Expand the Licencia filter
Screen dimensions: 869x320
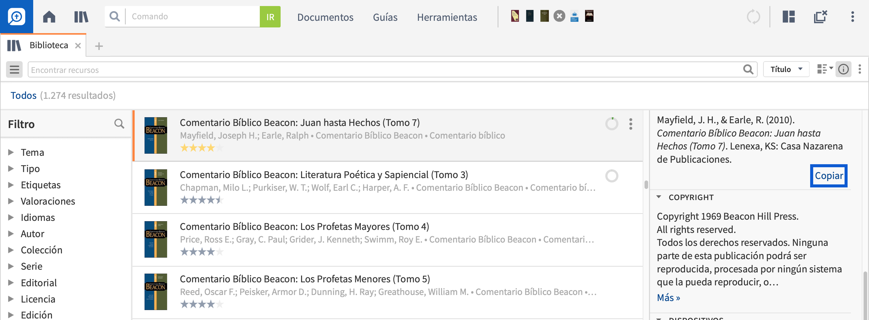(x=11, y=299)
